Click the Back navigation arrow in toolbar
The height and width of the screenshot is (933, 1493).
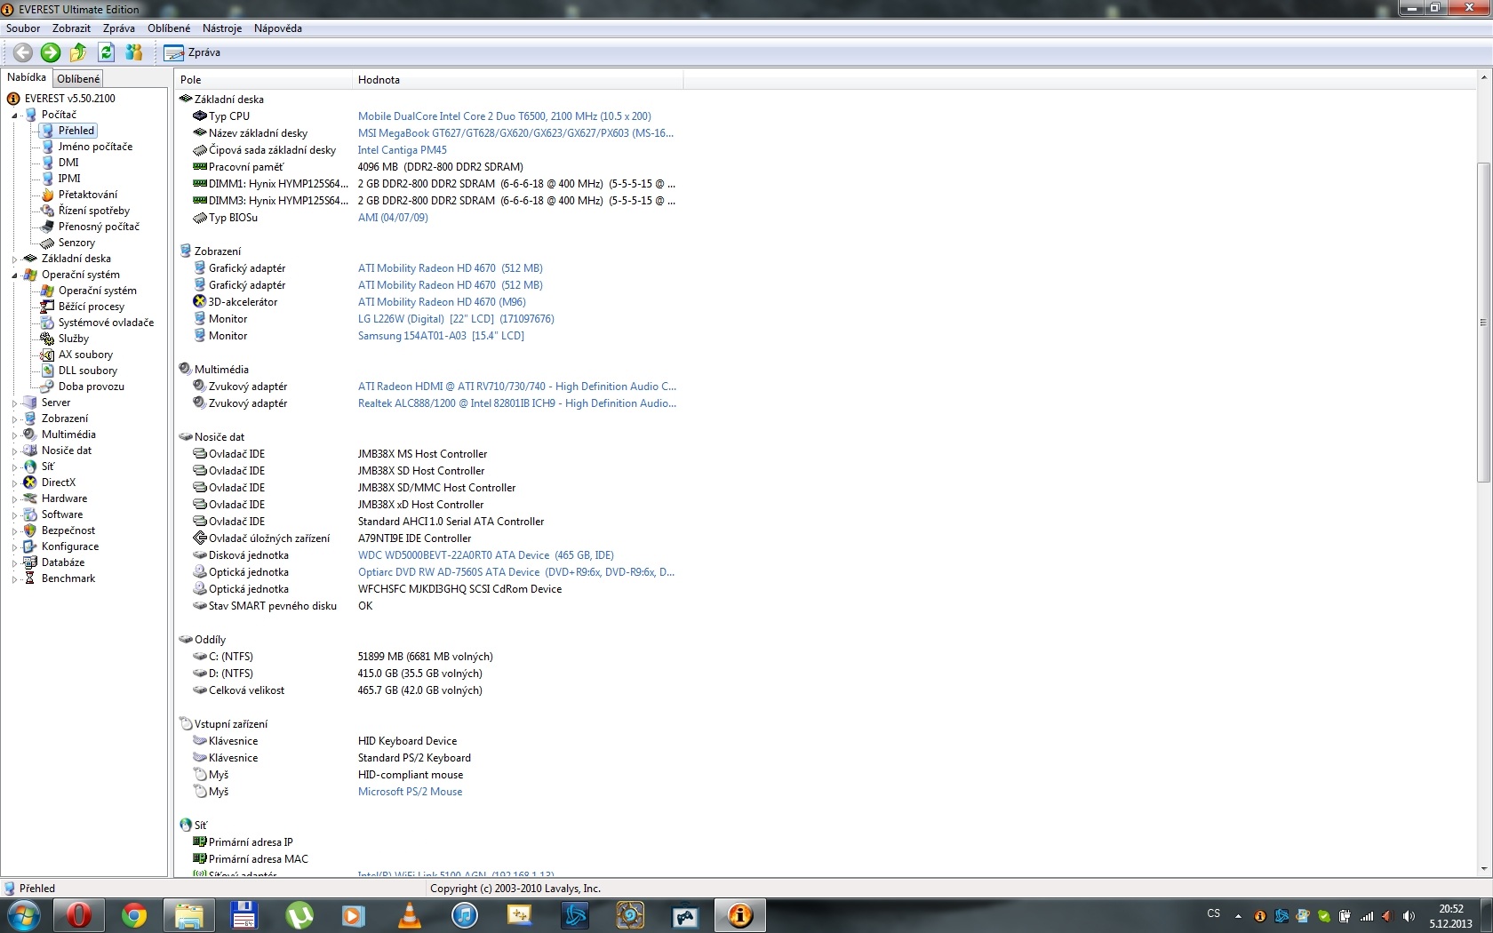click(23, 52)
